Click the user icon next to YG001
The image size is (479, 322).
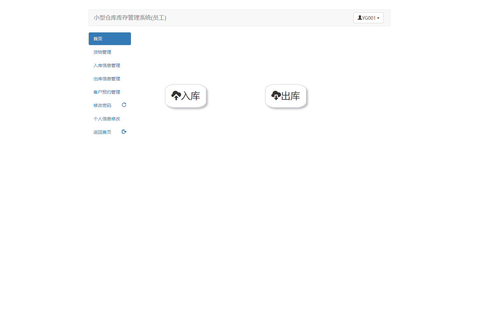pos(360,18)
